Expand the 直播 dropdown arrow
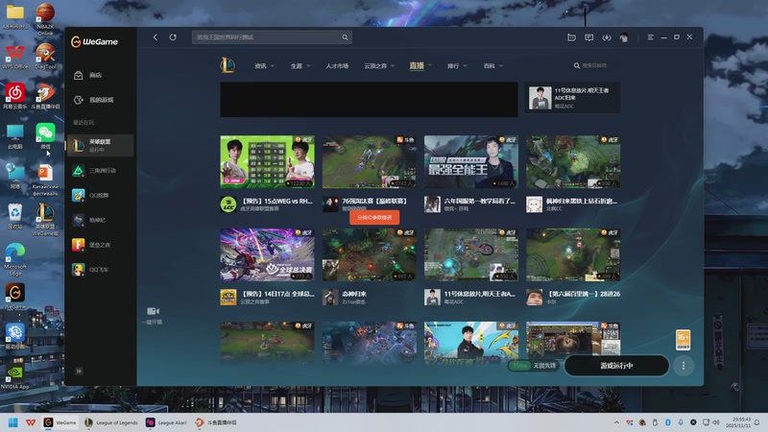768x432 pixels. 430,65
